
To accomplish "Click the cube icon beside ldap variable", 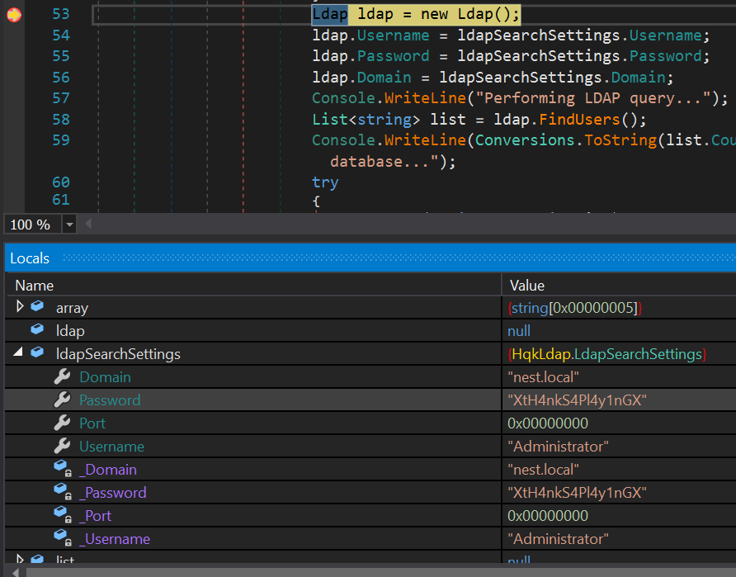I will (37, 330).
